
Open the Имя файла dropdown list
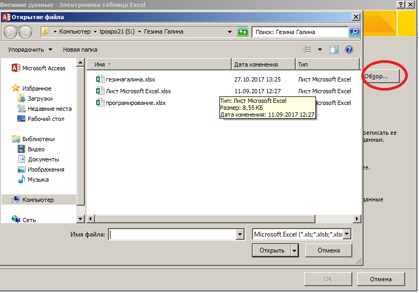[240, 234]
